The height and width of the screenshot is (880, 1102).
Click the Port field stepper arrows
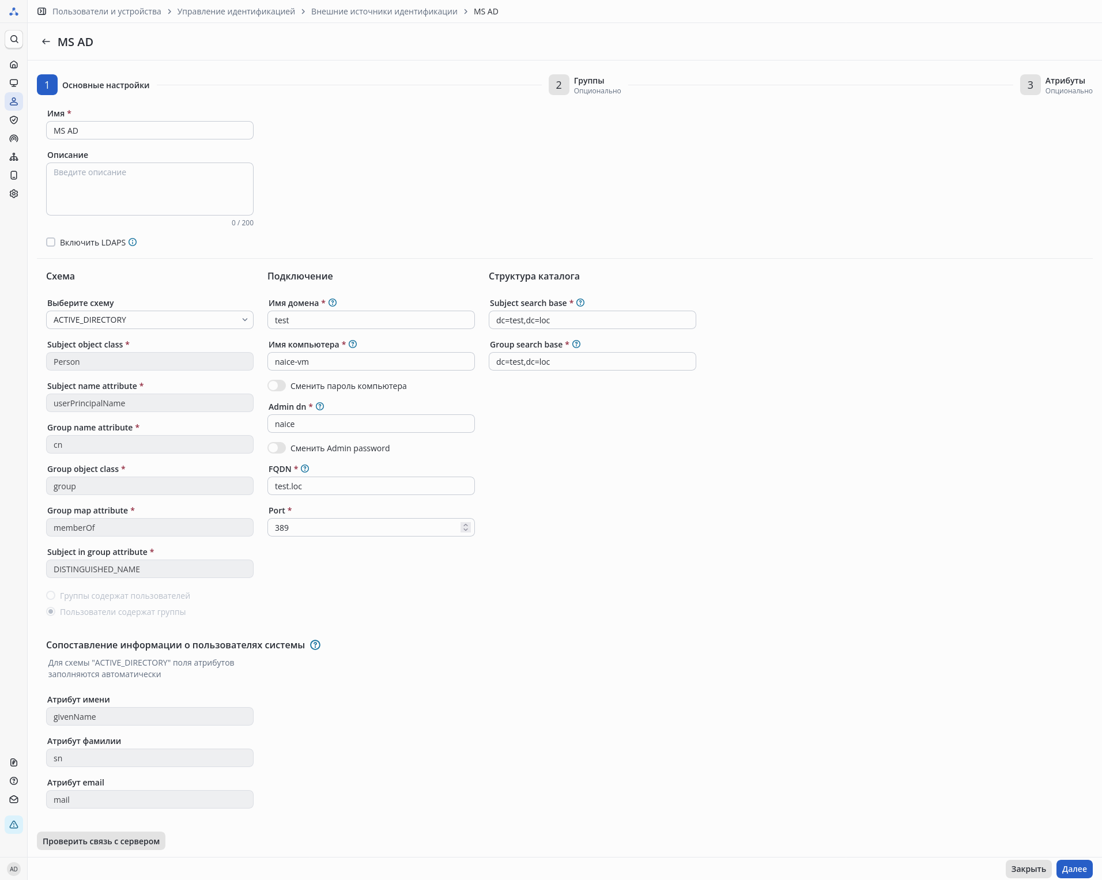point(466,527)
